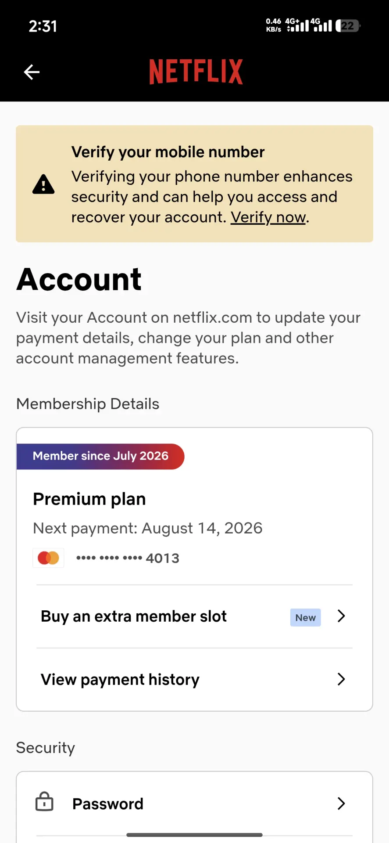
Task: Tap the warning triangle icon
Action: tap(43, 184)
